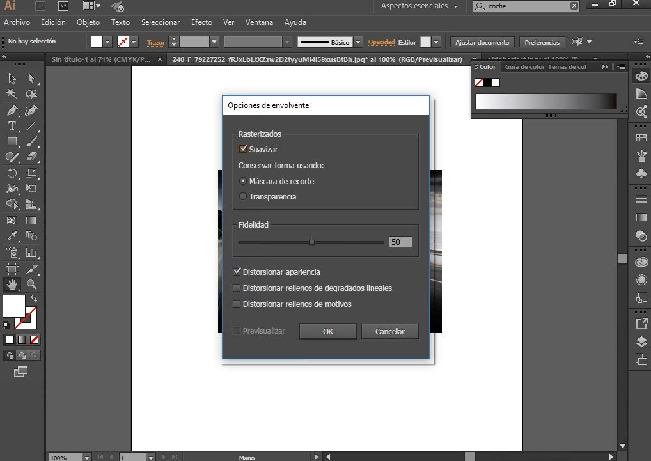
Task: Choose the Artboard tool
Action: tap(12, 269)
